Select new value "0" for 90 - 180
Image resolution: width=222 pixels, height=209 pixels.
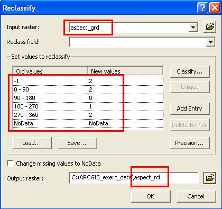point(125,98)
